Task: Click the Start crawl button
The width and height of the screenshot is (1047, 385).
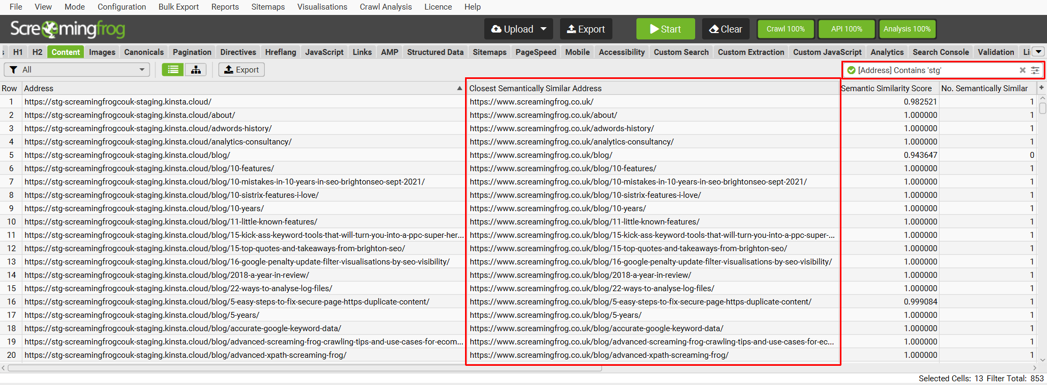Action: click(x=665, y=29)
